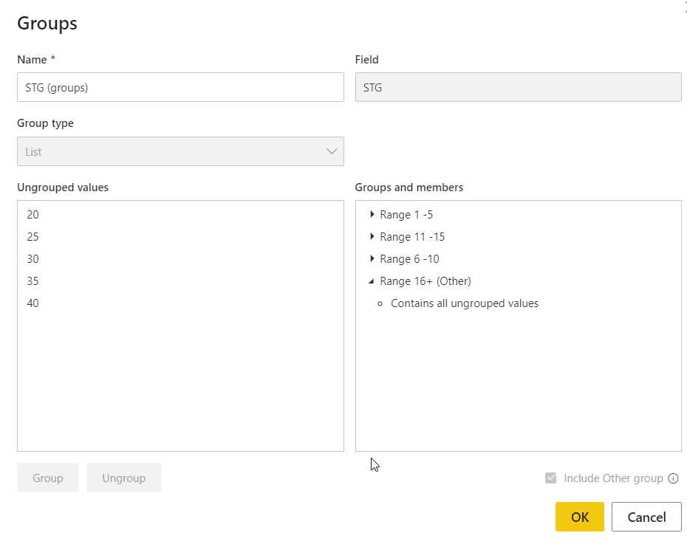Viewport: 687px width, 547px height.
Task: Select ungrouped value 20
Action: coord(33,215)
